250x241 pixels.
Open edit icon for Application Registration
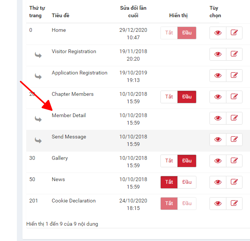(234, 76)
